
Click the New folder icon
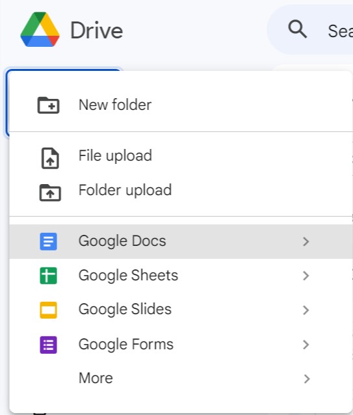[48, 105]
